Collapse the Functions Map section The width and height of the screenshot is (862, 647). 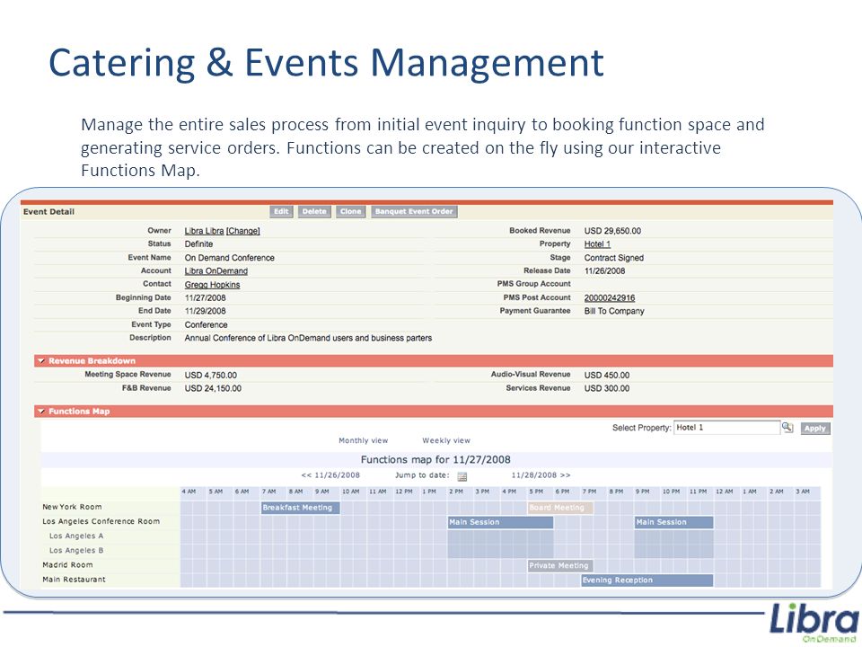[x=41, y=411]
